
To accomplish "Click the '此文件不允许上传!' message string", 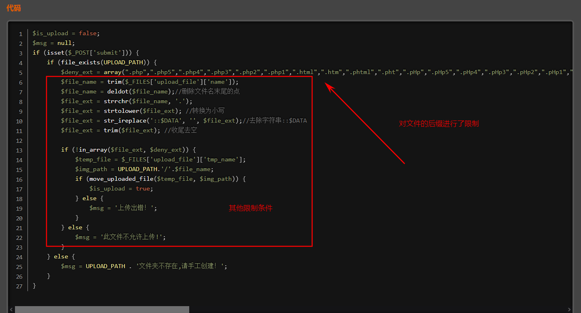I will pyautogui.click(x=131, y=237).
